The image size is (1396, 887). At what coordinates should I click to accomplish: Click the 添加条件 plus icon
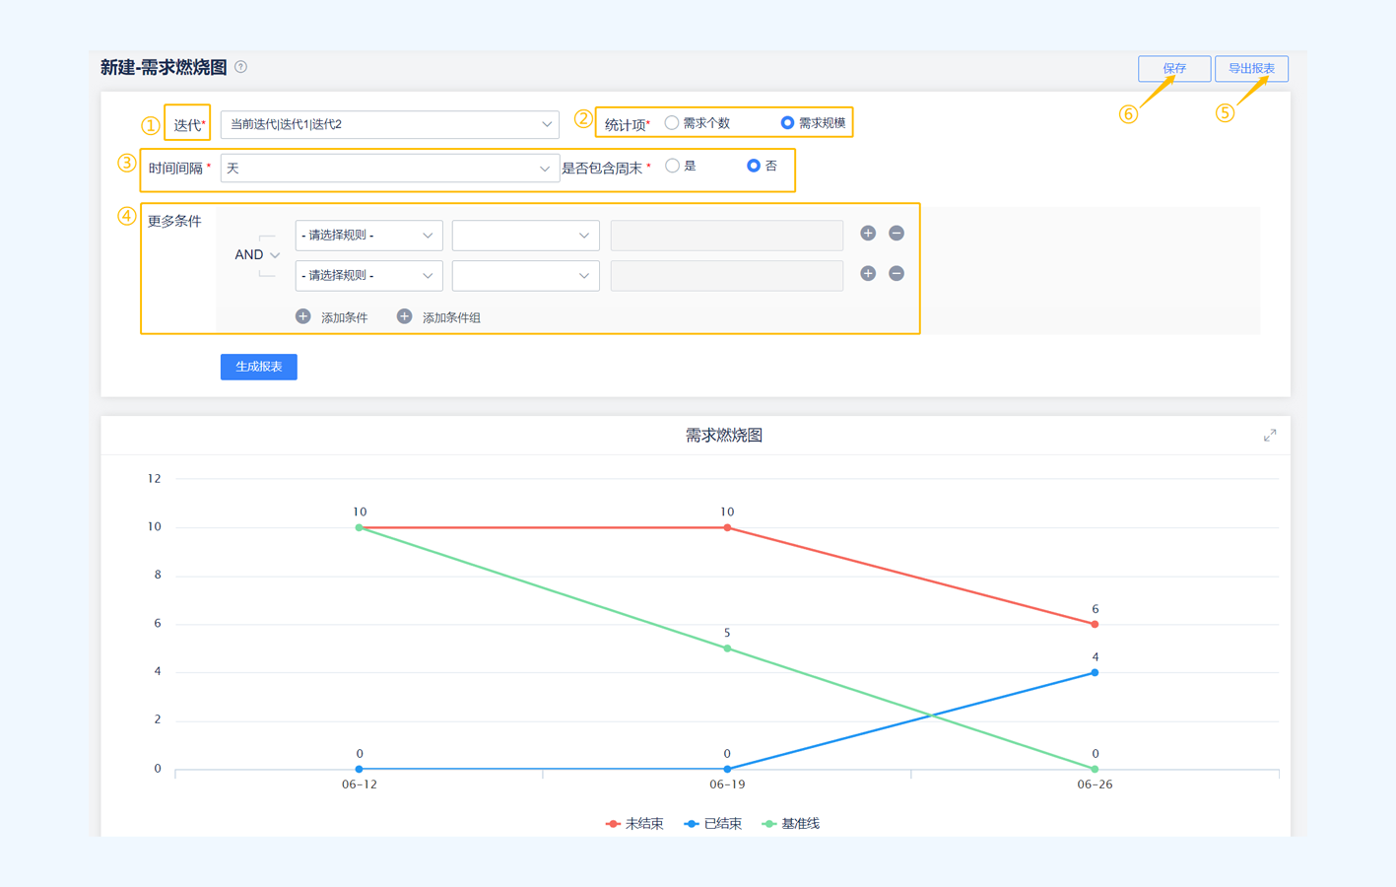(303, 316)
